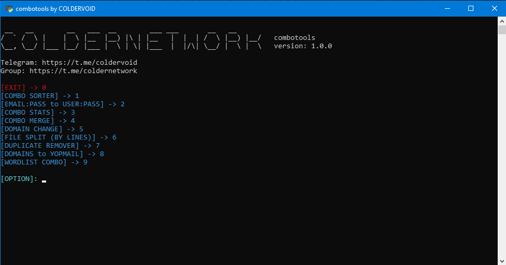The width and height of the screenshot is (506, 265).
Task: Minimize the combotools window
Action: click(447, 8)
